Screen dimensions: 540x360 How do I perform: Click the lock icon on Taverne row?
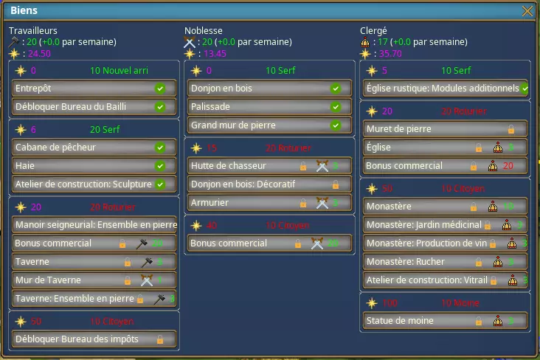point(128,262)
